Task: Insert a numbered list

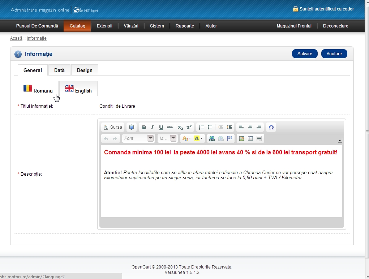Action: pyautogui.click(x=202, y=127)
